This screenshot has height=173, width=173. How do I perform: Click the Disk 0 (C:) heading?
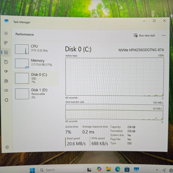[x=78, y=49]
